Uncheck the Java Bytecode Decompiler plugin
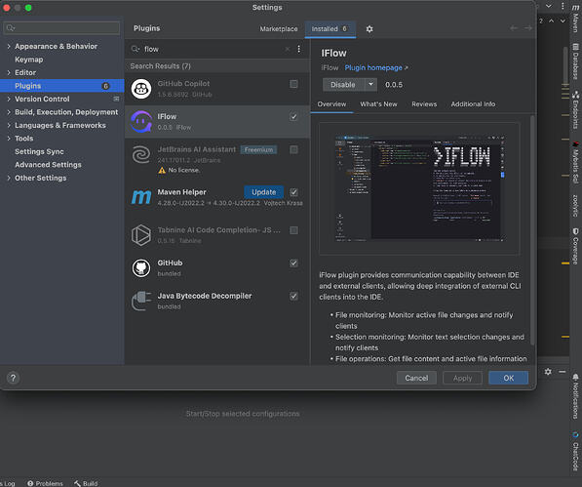Image resolution: width=582 pixels, height=487 pixels. (293, 296)
